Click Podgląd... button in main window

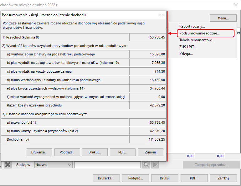[x=136, y=178]
